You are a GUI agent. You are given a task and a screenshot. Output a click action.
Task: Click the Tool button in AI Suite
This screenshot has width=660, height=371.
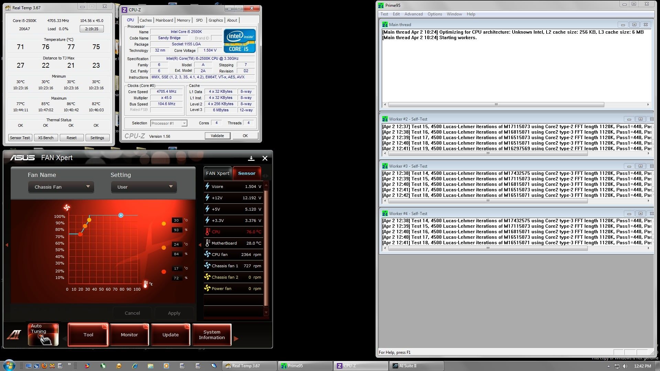coord(88,335)
